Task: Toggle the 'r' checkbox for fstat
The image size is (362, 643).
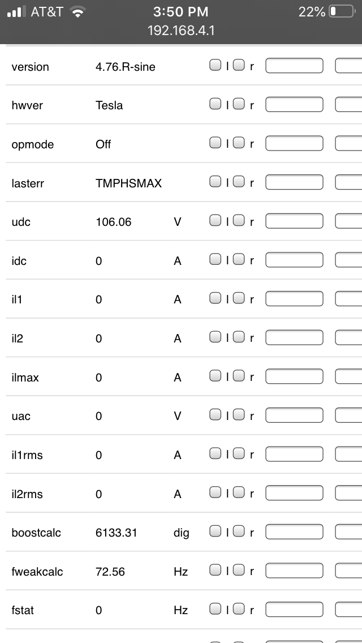Action: pyautogui.click(x=239, y=608)
